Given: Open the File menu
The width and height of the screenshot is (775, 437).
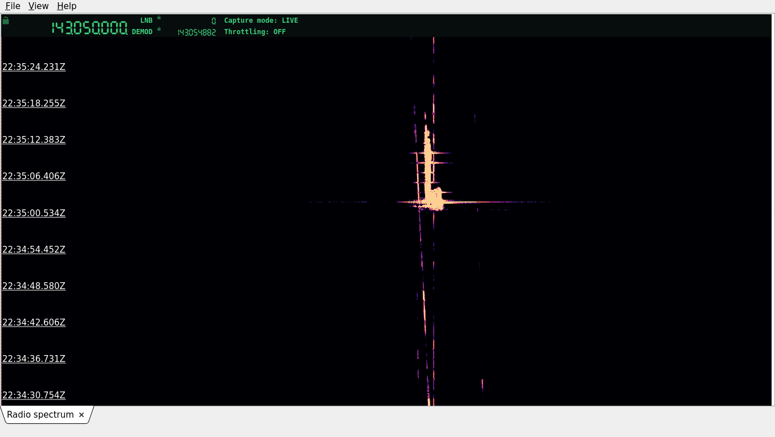Looking at the screenshot, I should pyautogui.click(x=13, y=6).
